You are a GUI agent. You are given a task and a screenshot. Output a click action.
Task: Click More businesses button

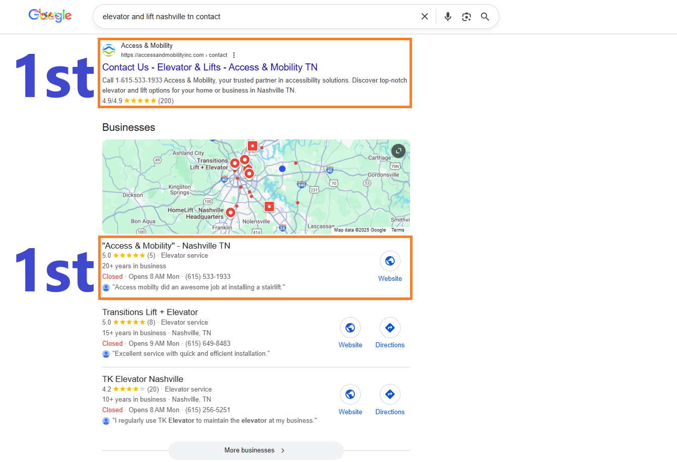tap(256, 450)
